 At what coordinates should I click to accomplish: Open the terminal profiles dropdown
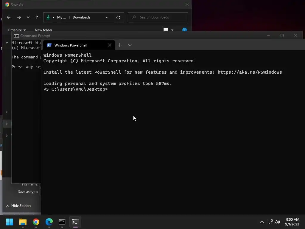pos(130,45)
